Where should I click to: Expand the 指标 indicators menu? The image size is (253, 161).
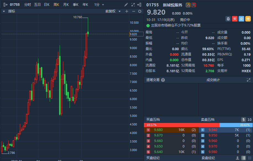(x=9, y=11)
